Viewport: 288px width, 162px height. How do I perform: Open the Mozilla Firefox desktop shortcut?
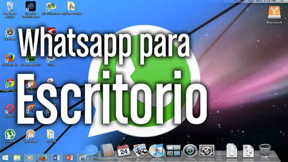10,58
